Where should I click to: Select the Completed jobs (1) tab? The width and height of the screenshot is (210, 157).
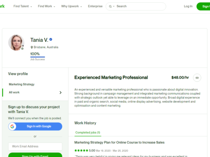point(88,133)
